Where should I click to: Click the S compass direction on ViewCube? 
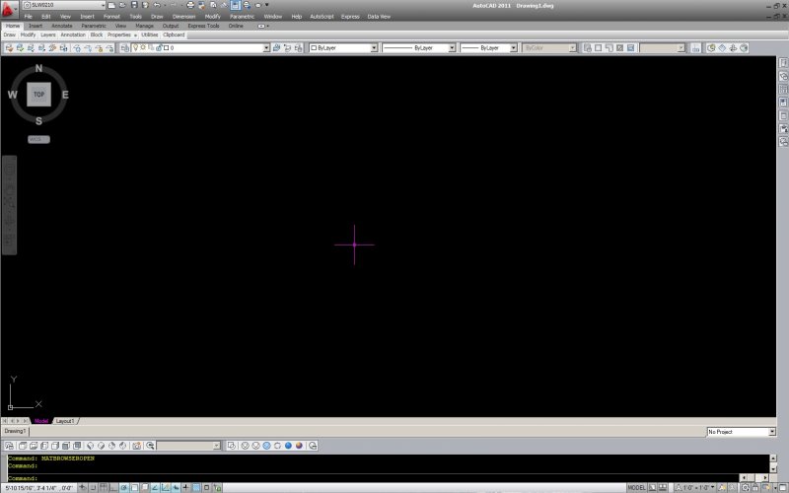(38, 120)
